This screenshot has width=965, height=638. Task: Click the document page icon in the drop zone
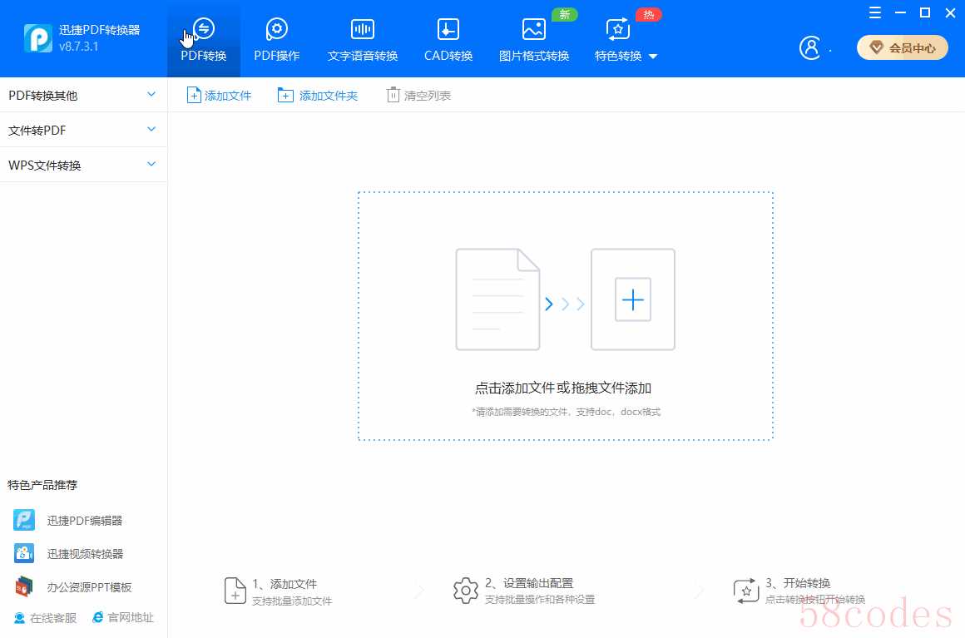coord(497,299)
